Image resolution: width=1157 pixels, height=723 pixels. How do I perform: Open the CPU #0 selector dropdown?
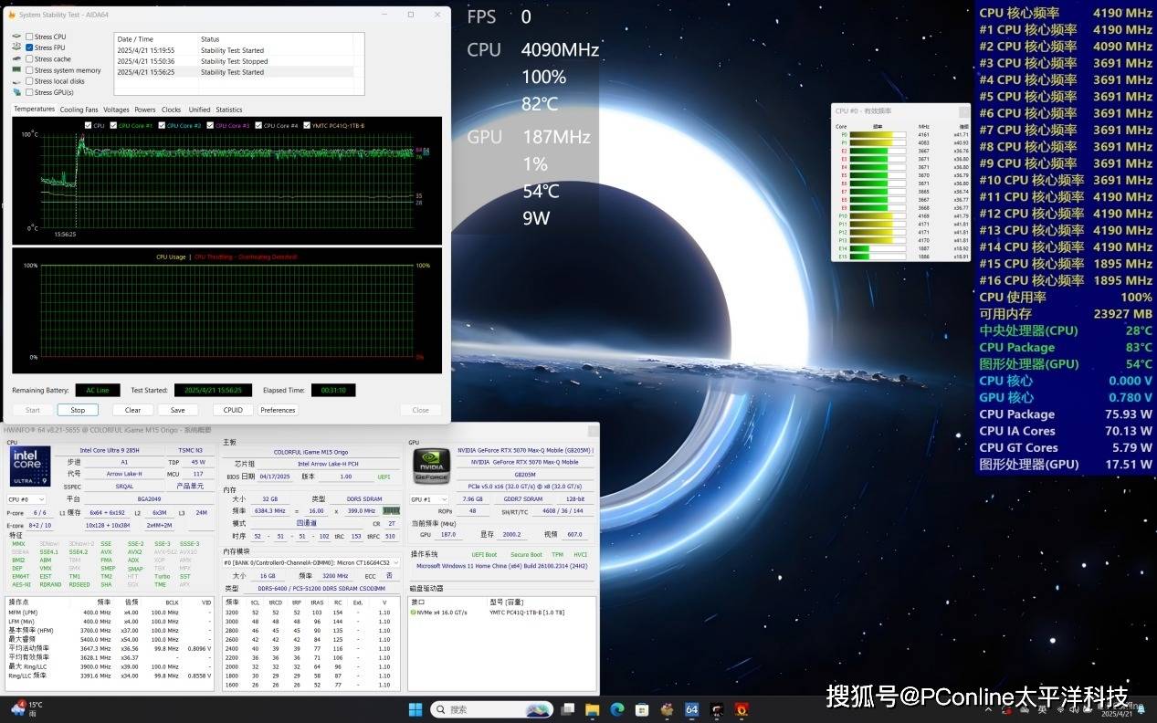click(x=26, y=499)
